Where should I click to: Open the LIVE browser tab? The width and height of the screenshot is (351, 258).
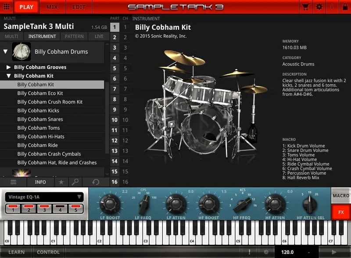tap(99, 36)
